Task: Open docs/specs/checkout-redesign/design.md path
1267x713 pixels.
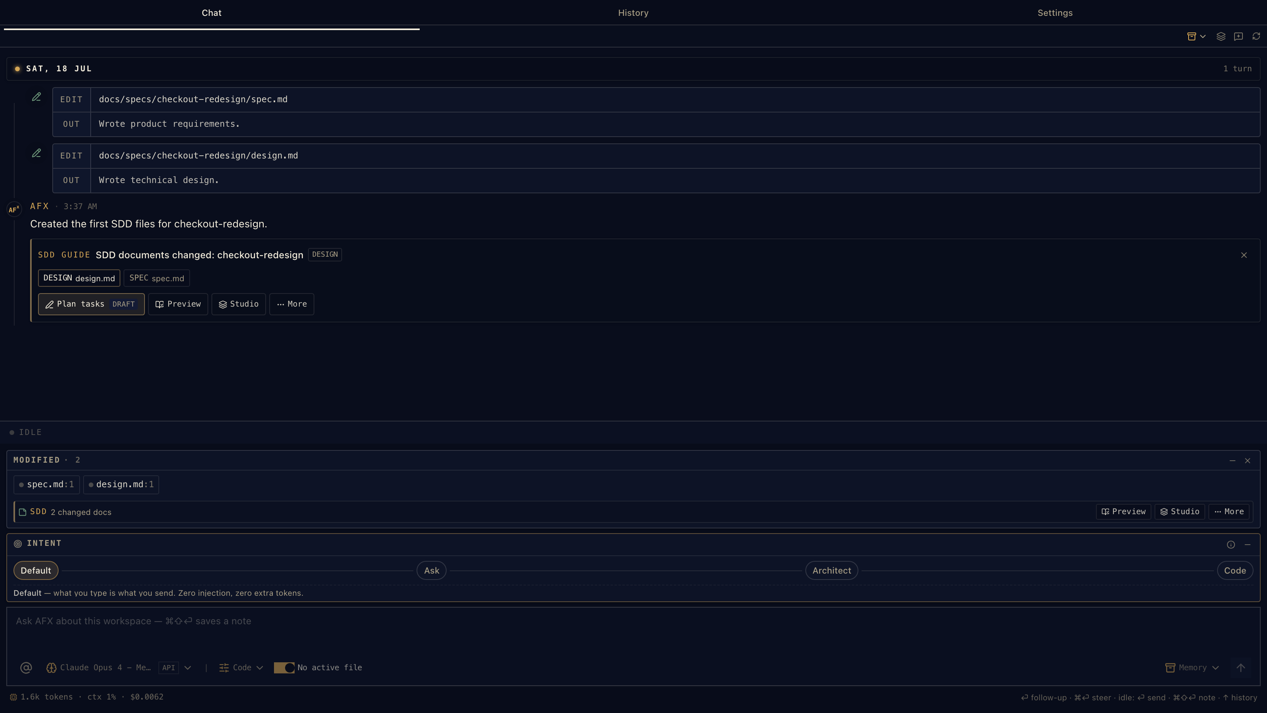Action: coord(198,156)
